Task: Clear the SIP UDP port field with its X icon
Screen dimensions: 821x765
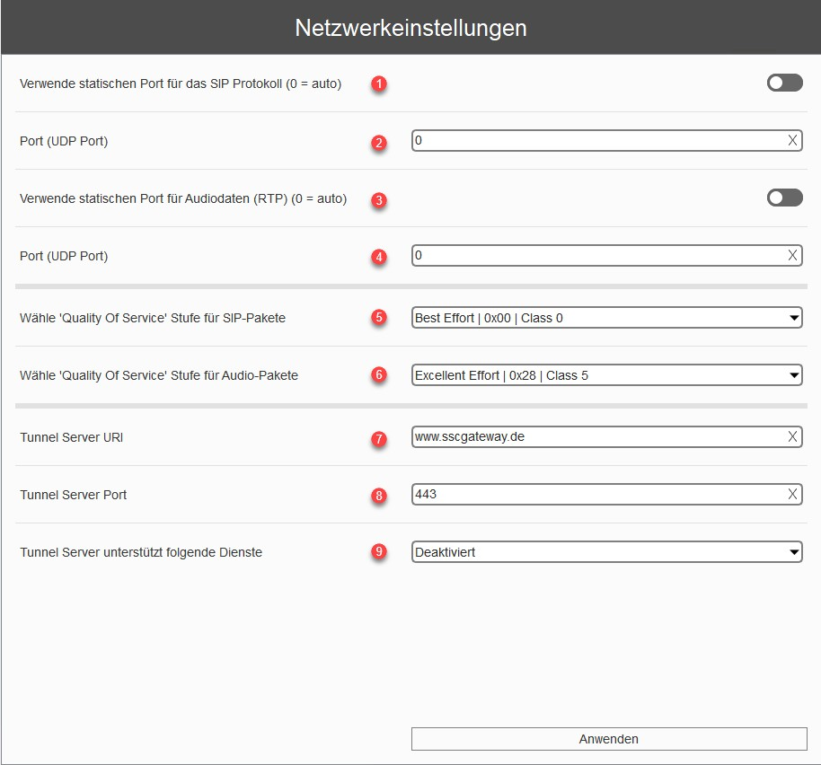Action: pos(792,140)
